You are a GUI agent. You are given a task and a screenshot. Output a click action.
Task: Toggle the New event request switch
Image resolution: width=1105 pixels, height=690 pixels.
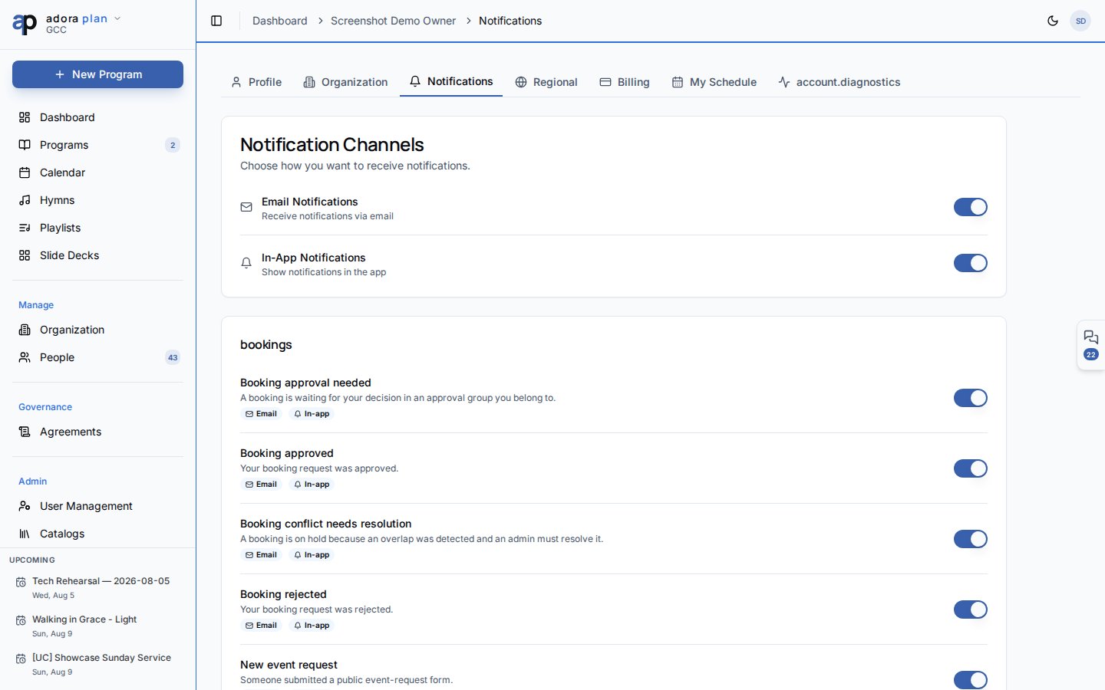(971, 680)
